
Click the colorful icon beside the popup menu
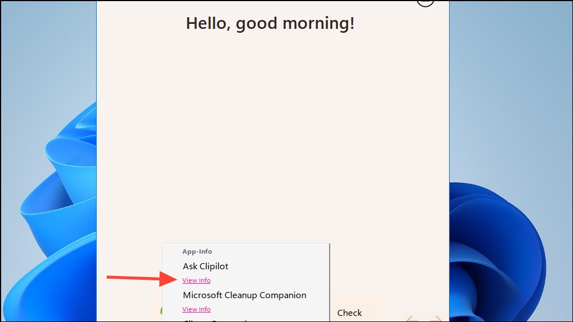[x=161, y=311]
